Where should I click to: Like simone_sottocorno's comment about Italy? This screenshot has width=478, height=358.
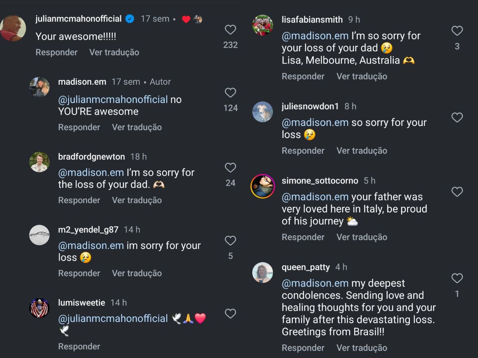pyautogui.click(x=457, y=192)
